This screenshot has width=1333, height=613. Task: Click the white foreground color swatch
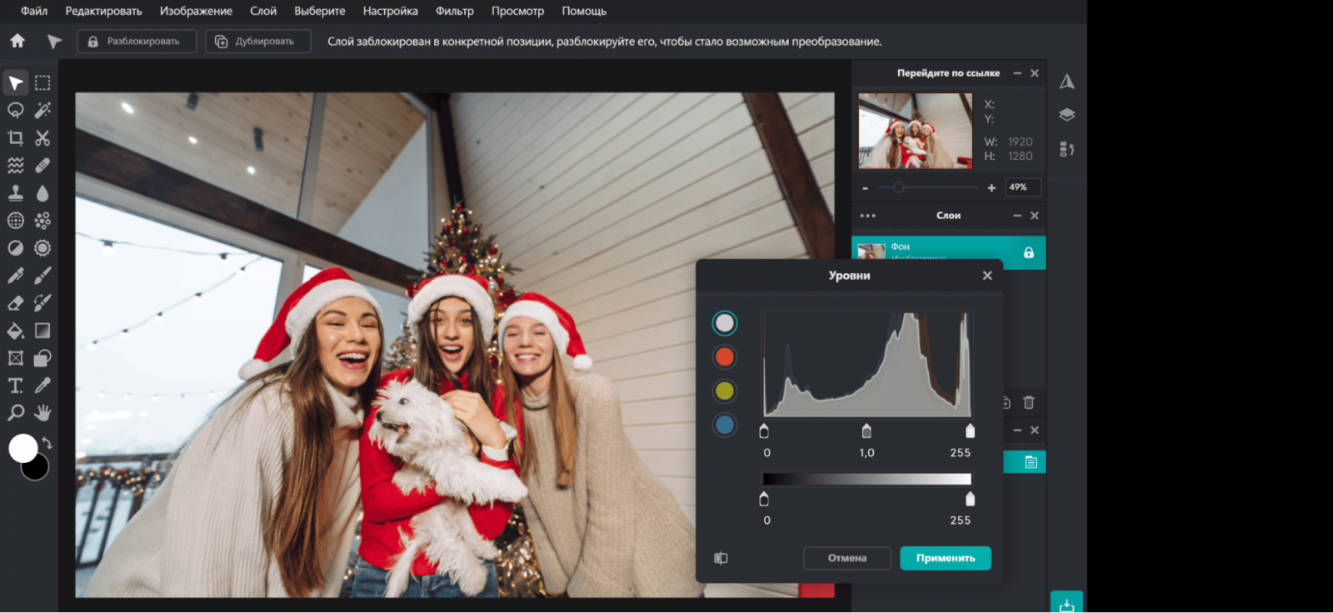coord(22,448)
